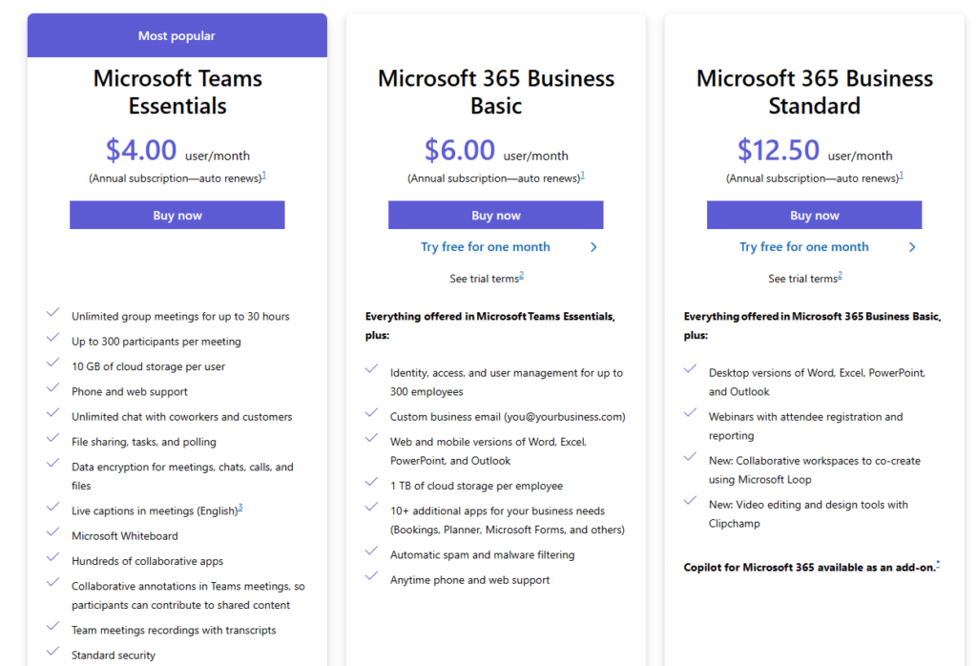Click the chevron beside Business Standard trial offer
The height and width of the screenshot is (666, 977).
pos(912,246)
